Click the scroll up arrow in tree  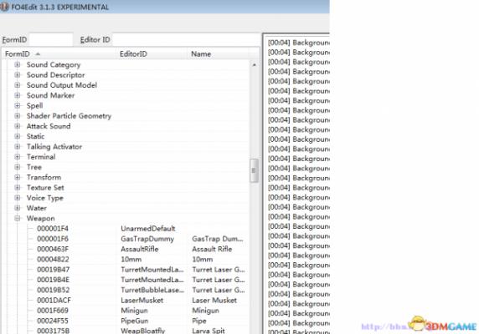254,65
